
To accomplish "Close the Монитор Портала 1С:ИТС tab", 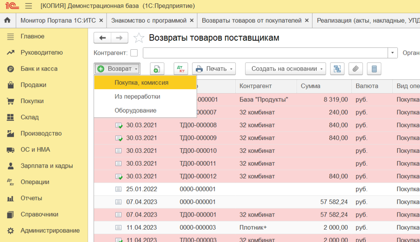I will click(101, 21).
